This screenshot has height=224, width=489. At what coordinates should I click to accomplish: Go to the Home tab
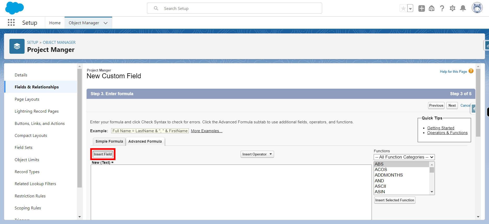(x=55, y=23)
